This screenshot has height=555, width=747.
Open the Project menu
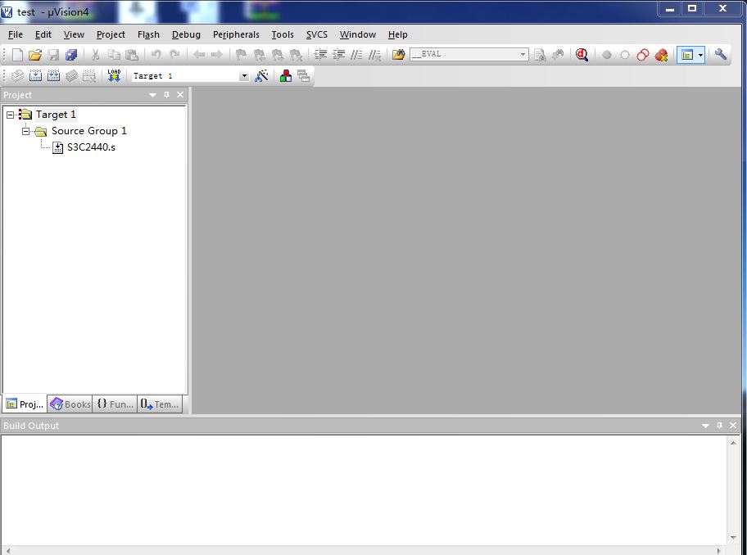pyautogui.click(x=111, y=34)
